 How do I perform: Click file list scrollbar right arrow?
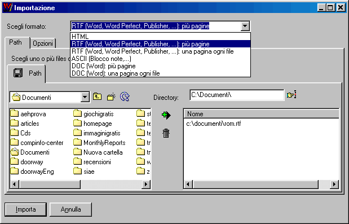(334, 185)
